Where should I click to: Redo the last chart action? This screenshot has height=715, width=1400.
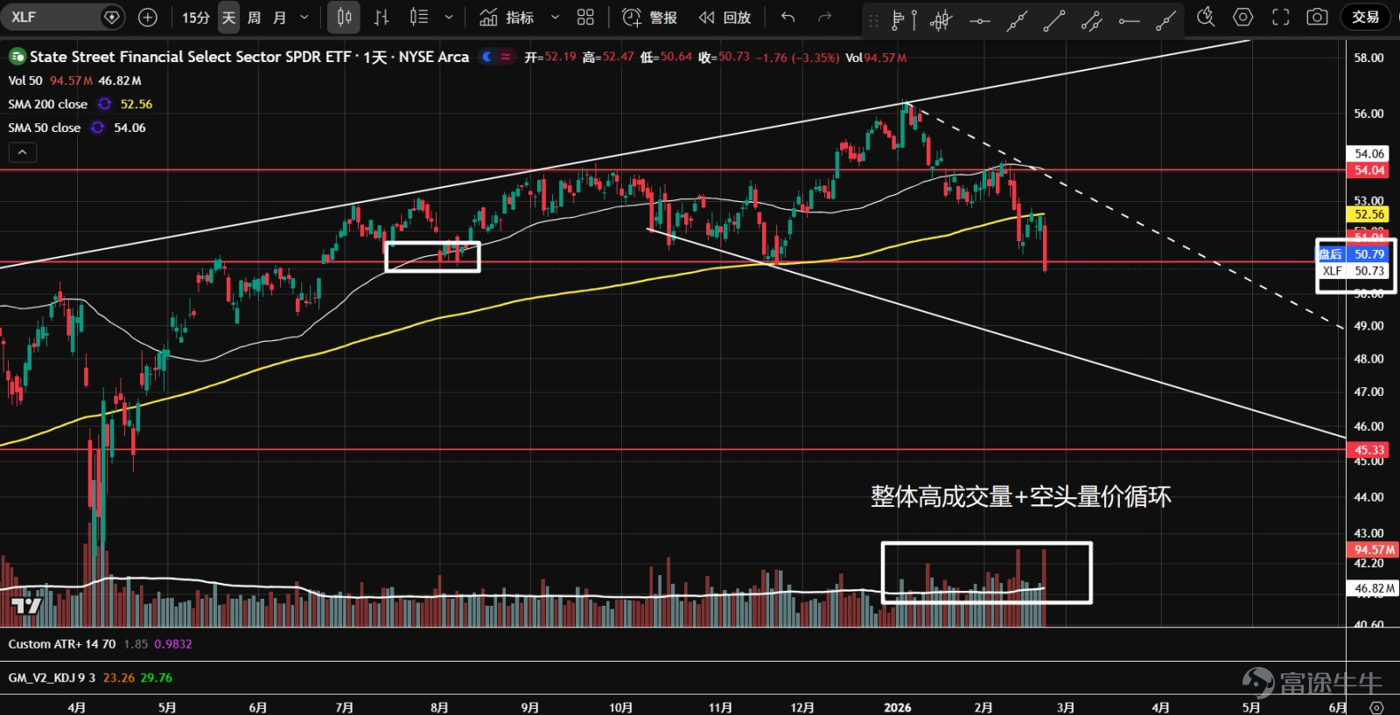(824, 17)
